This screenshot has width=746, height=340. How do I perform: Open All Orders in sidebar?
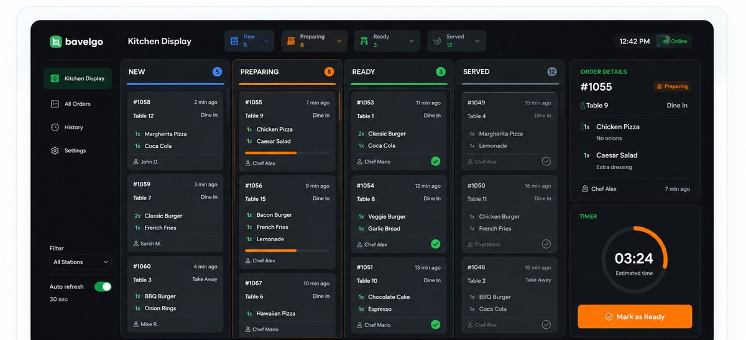(78, 104)
